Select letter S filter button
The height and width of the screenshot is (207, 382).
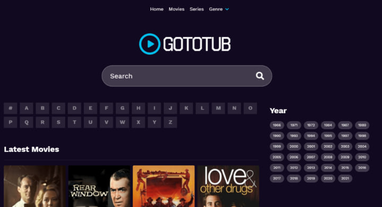coord(58,122)
